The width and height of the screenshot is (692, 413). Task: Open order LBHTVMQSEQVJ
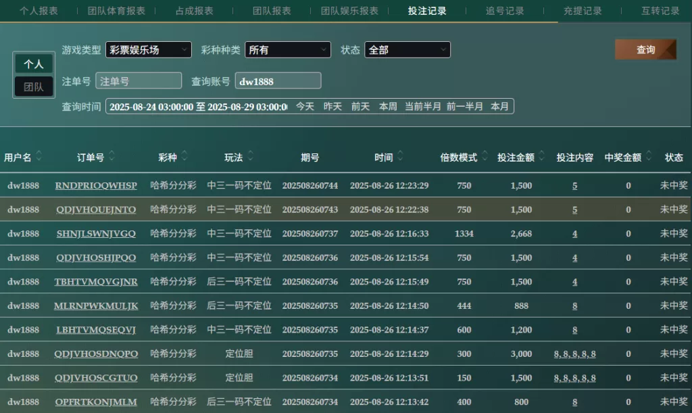pyautogui.click(x=96, y=330)
